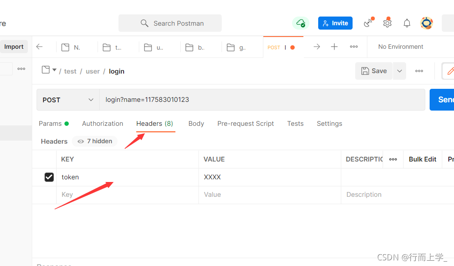454x266 pixels.
Task: Open the Authorization tab
Action: coord(102,124)
